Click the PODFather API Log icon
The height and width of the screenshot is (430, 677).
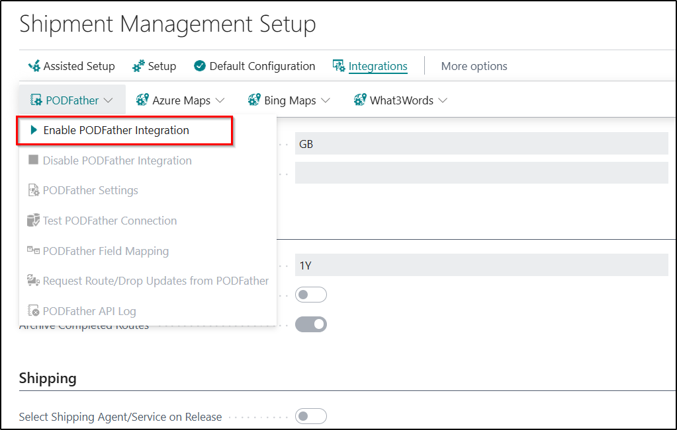point(33,310)
